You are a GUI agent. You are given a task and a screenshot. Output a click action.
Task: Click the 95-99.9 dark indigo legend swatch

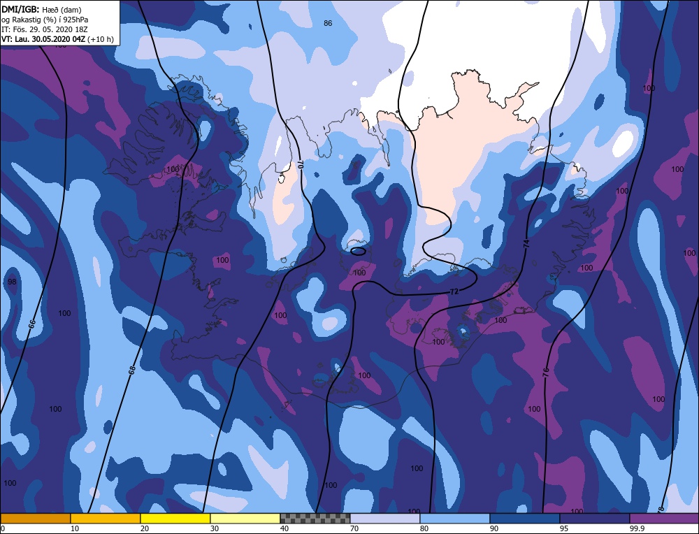[x=595, y=519]
